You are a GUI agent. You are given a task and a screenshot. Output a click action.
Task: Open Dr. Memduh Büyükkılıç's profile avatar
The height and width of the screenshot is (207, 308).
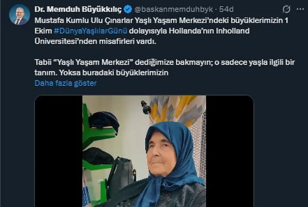[19, 14]
